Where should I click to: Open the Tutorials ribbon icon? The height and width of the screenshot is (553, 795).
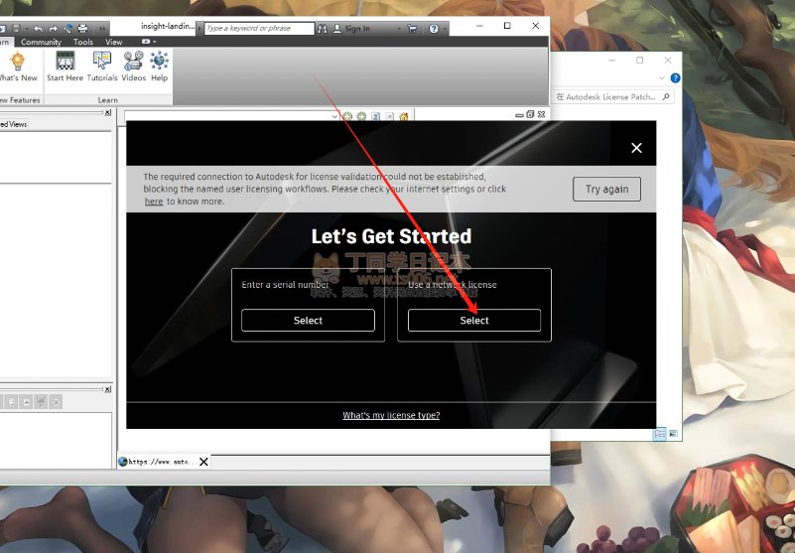102,67
